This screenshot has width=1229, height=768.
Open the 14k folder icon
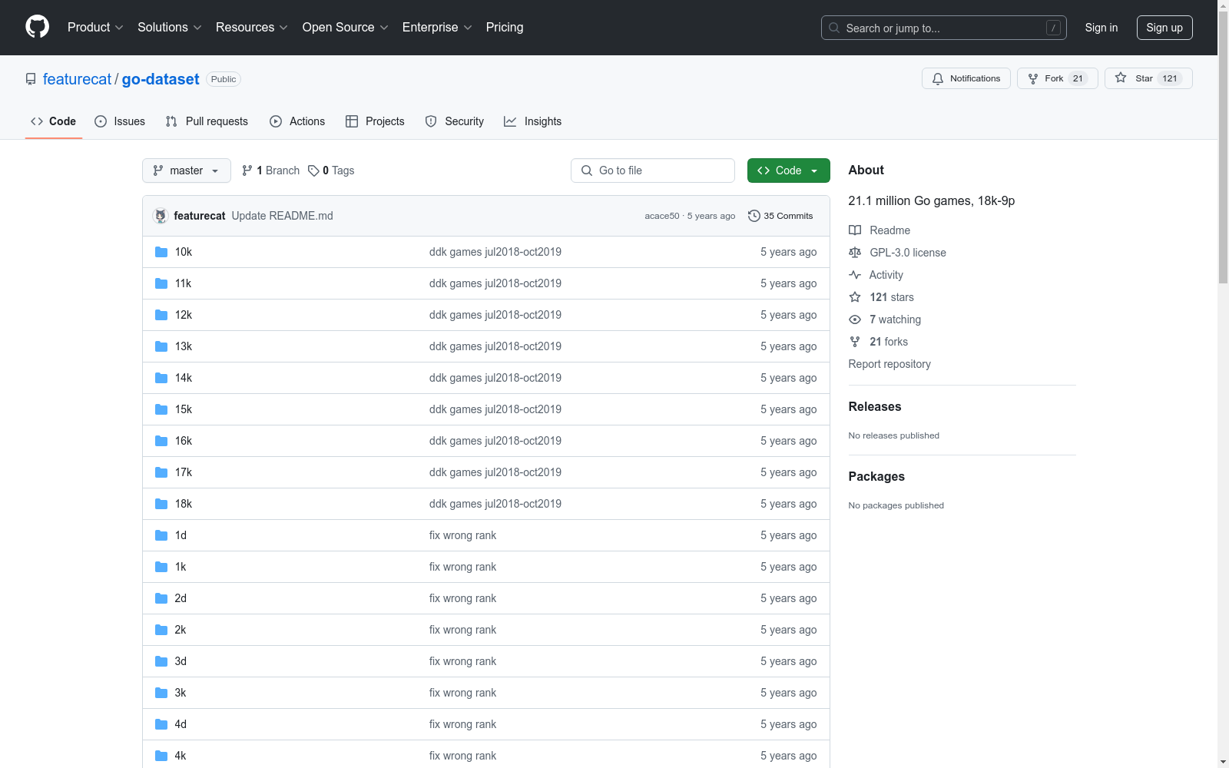click(x=161, y=378)
